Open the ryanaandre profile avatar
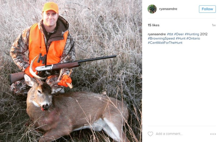This screenshot has width=221, height=142. 152,9
